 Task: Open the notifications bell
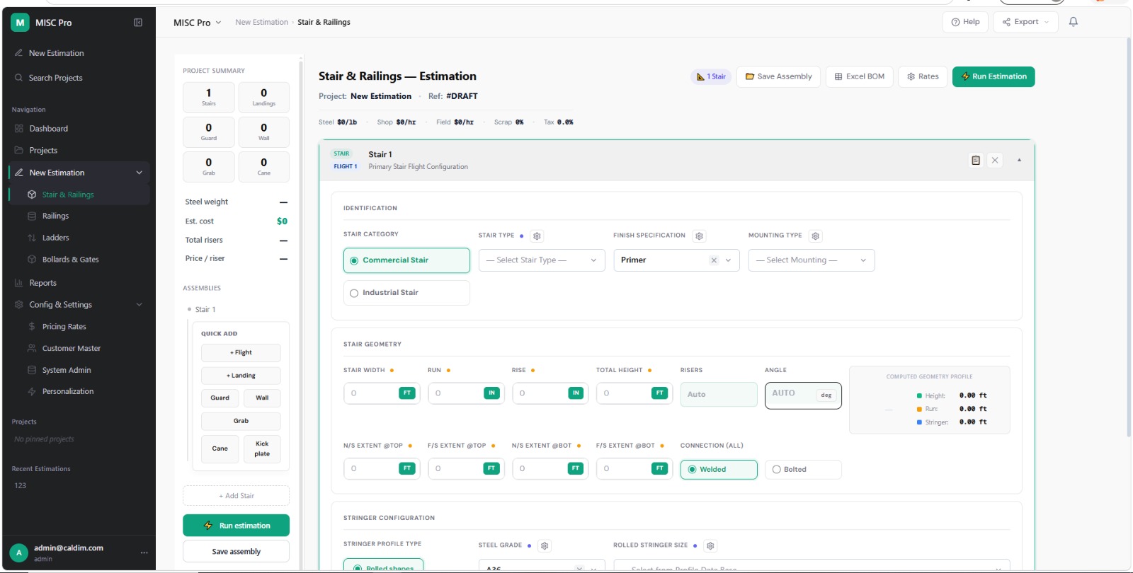(x=1074, y=22)
